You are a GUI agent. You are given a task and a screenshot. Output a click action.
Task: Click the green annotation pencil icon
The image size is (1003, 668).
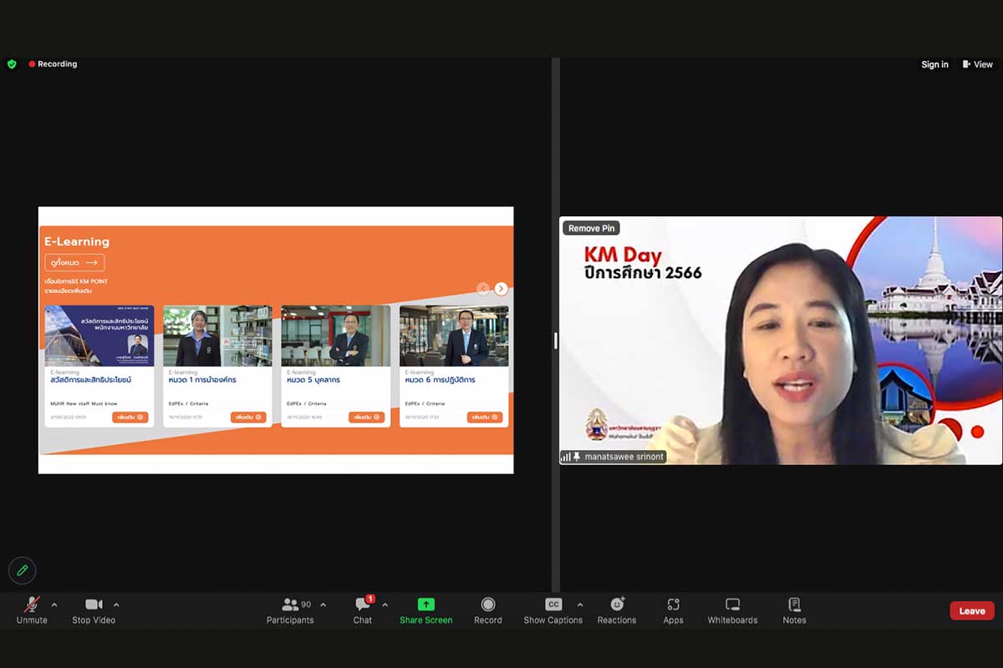click(x=23, y=570)
